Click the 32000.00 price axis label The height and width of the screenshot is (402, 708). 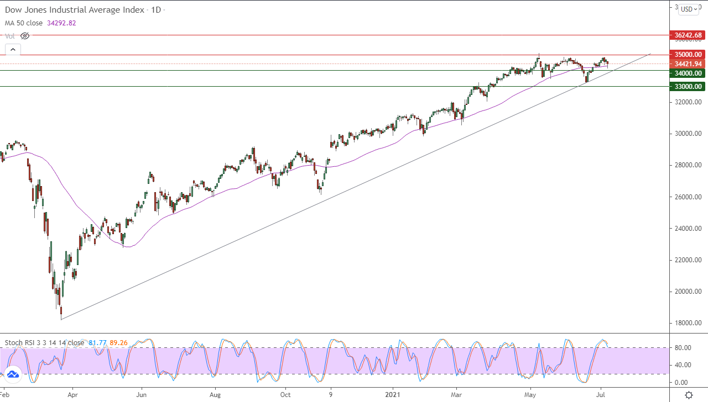click(x=689, y=102)
